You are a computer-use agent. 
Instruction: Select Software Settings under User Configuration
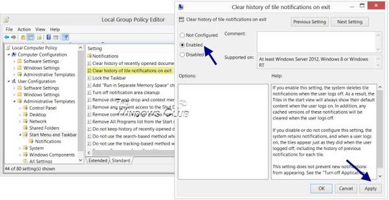click(42, 88)
